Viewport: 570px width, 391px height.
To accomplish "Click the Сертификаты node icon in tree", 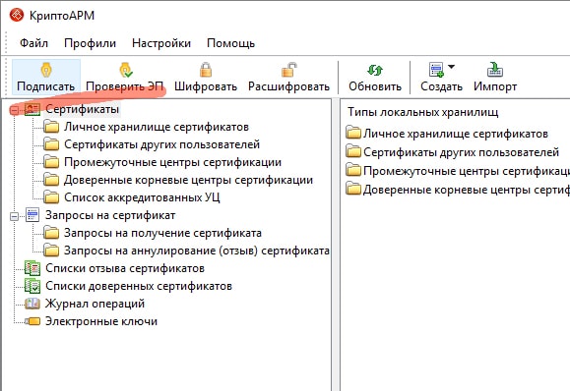I will click(32, 109).
